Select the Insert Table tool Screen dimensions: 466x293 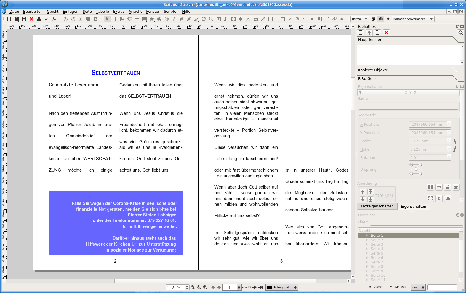(x=137, y=19)
